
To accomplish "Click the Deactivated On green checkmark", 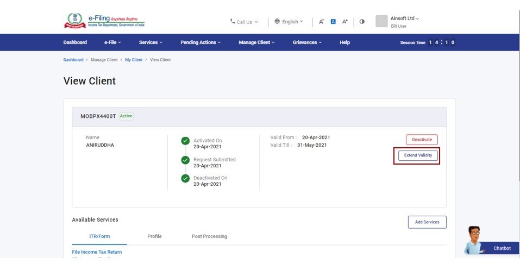I will pos(185,178).
